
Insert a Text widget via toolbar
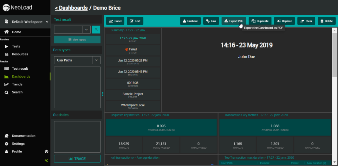135,21
